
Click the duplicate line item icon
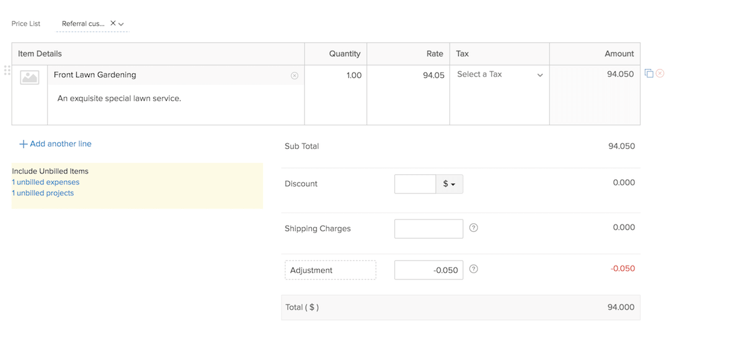pyautogui.click(x=649, y=73)
